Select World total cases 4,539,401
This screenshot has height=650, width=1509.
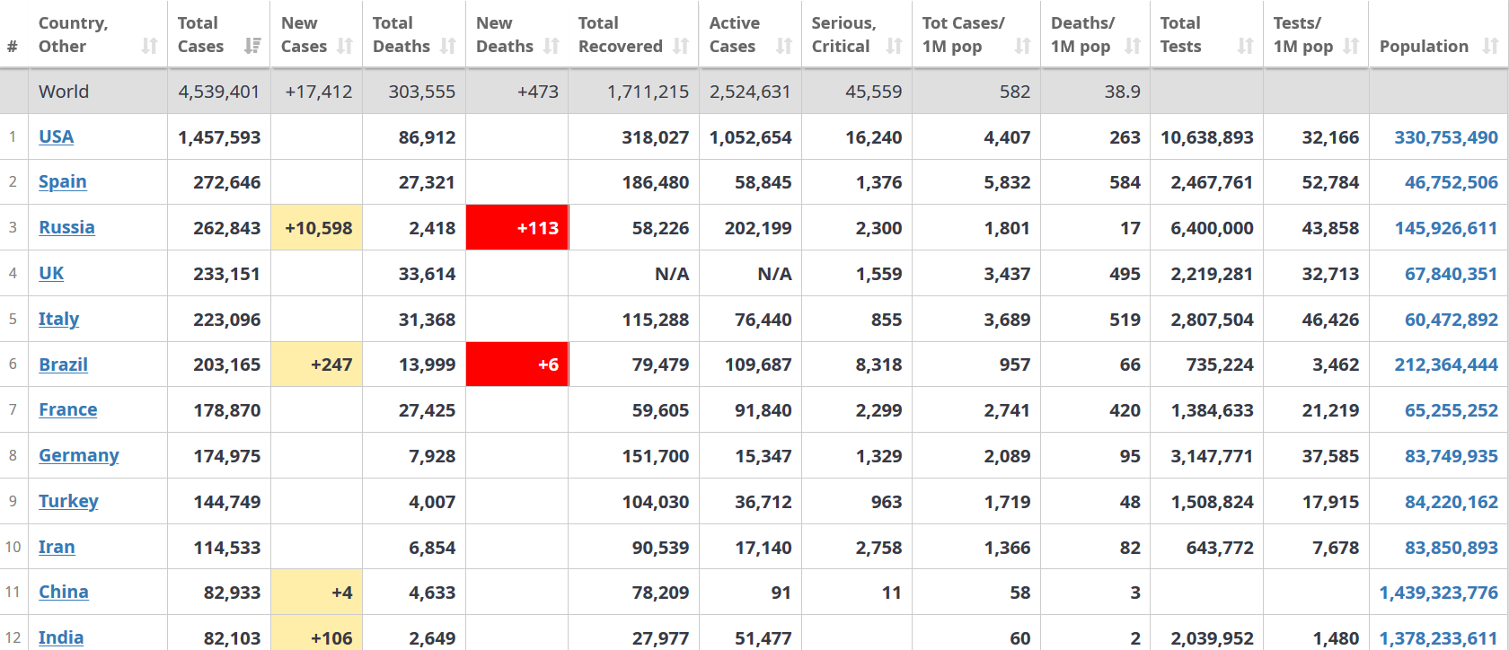218,92
